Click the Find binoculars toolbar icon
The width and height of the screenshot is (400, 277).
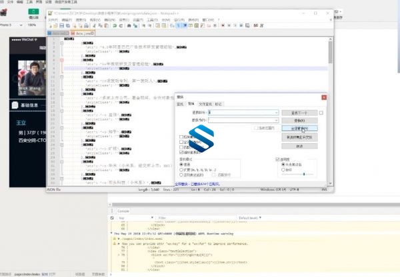tap(129, 25)
